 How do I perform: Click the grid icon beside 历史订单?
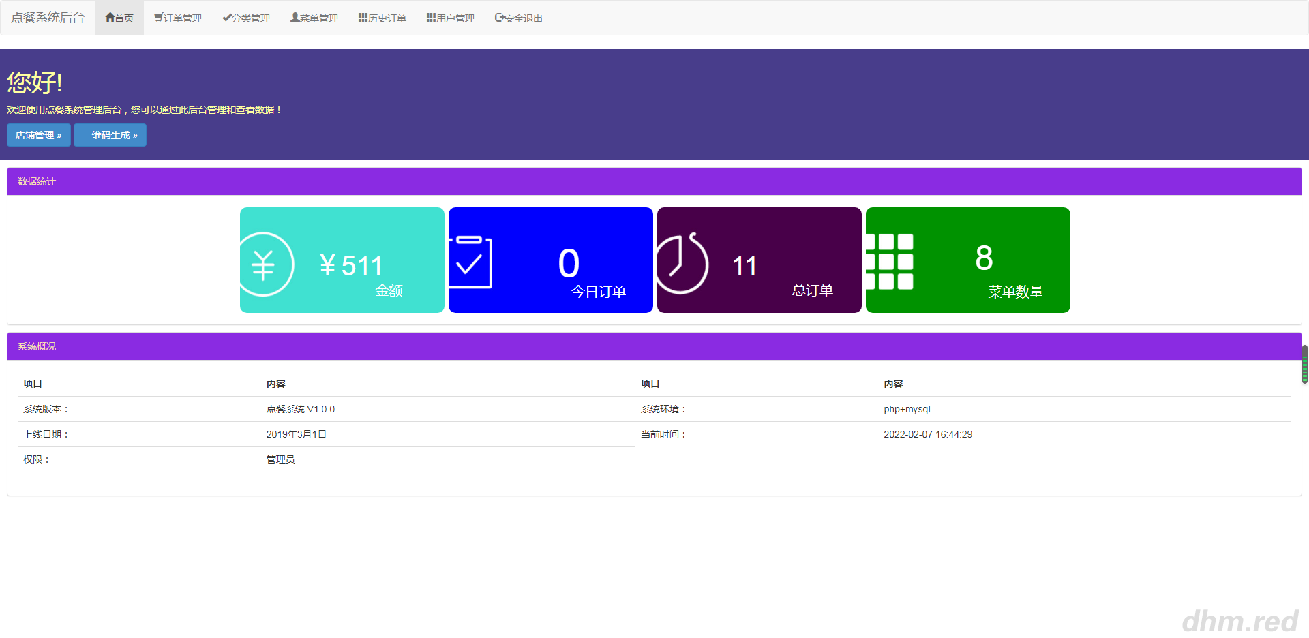click(363, 18)
